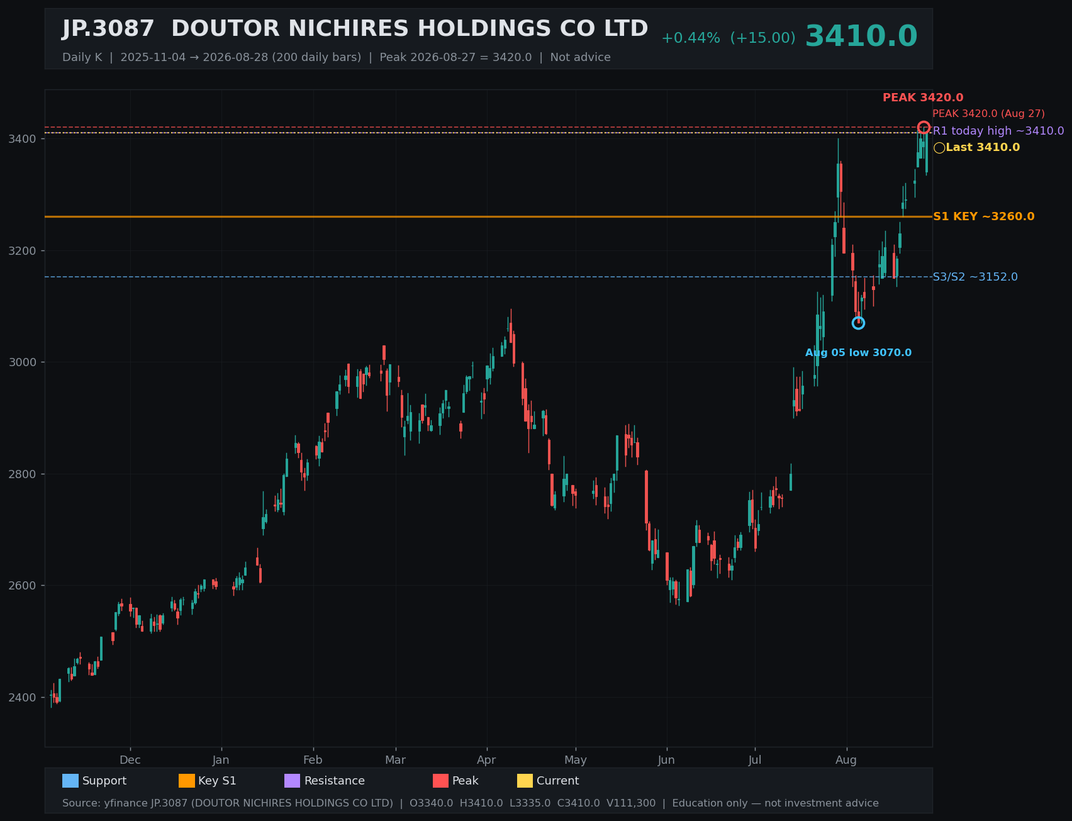Viewport: 1072px width, 821px height.
Task: Click the 'Aug 05 low 3070.0' annotation
Action: pos(858,353)
